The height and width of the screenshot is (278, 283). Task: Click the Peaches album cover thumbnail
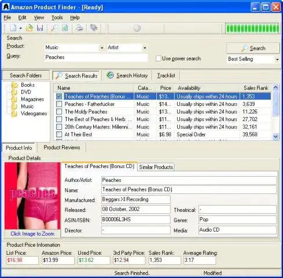(32, 196)
